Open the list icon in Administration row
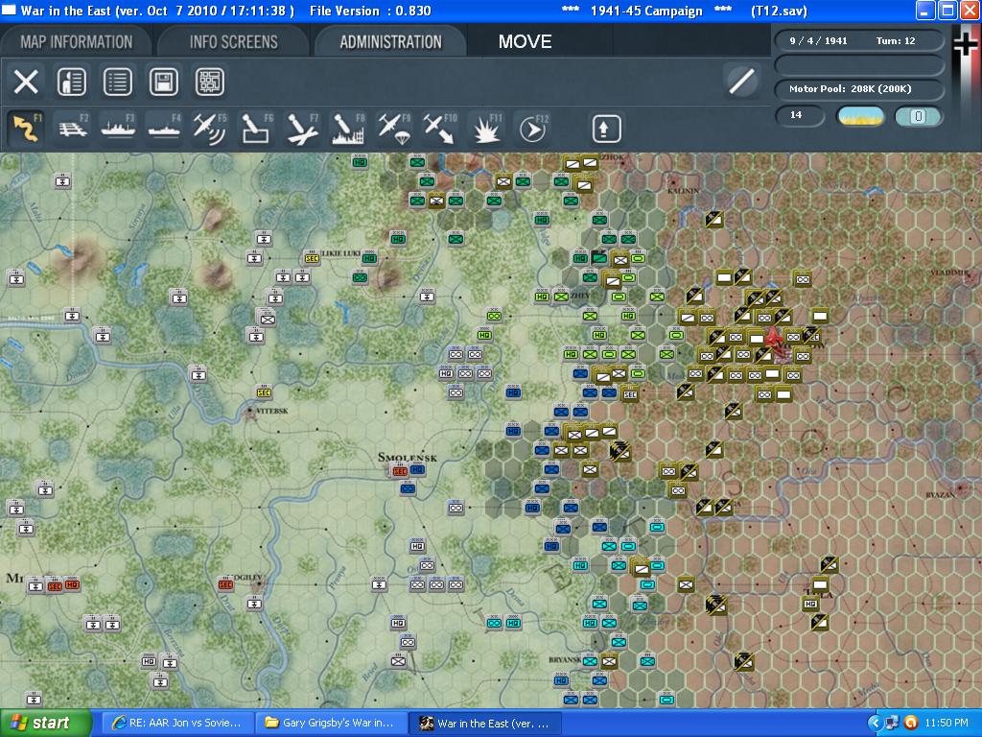 point(118,82)
